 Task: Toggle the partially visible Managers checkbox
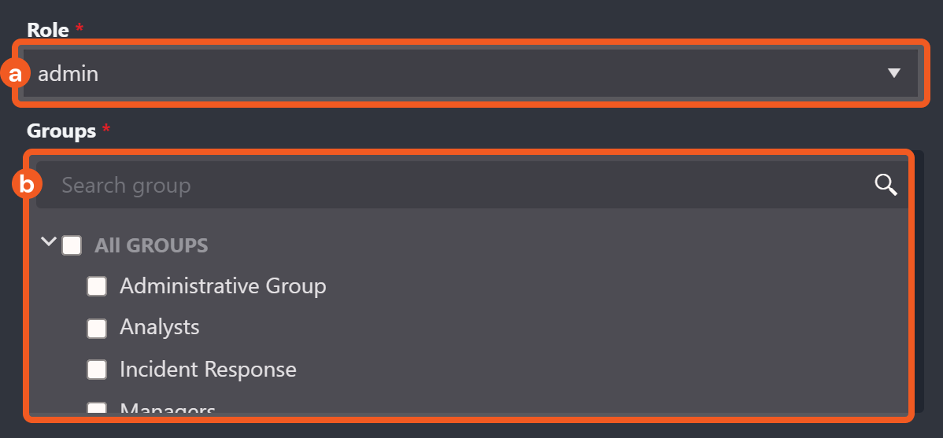[x=97, y=408]
